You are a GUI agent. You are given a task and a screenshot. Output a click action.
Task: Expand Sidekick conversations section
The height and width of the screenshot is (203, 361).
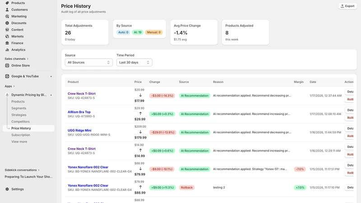pyautogui.click(x=22, y=170)
